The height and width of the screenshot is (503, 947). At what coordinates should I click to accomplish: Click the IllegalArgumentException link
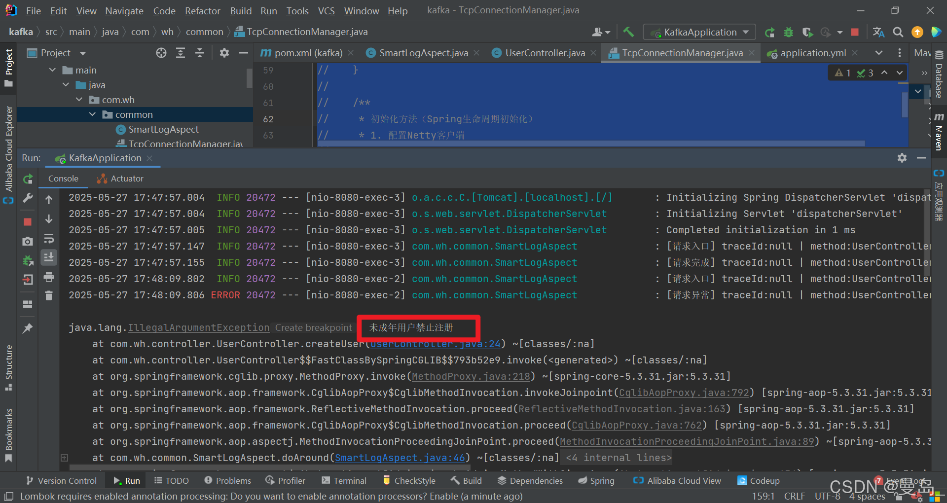coord(199,327)
